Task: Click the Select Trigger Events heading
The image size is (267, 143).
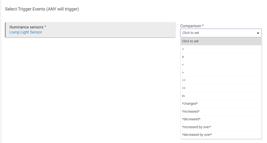Action: point(42,9)
